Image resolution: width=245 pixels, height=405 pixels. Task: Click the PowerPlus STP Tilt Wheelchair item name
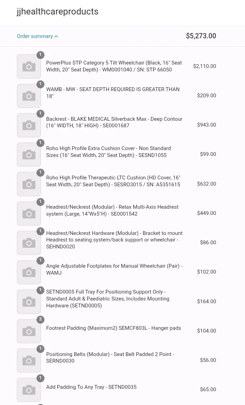point(114,66)
